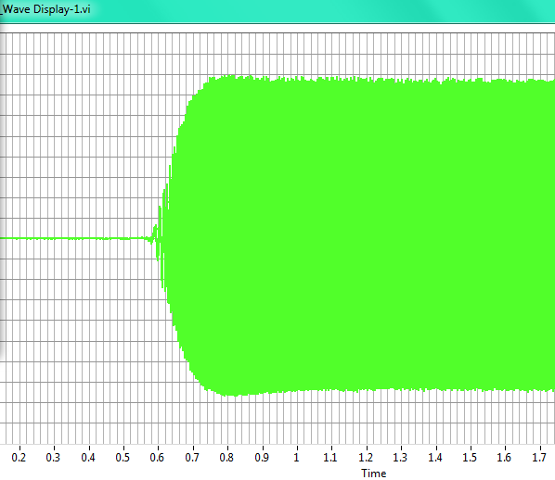Image resolution: width=555 pixels, height=480 pixels.
Task: Click the 0.5 time axis value
Action: tap(123, 458)
